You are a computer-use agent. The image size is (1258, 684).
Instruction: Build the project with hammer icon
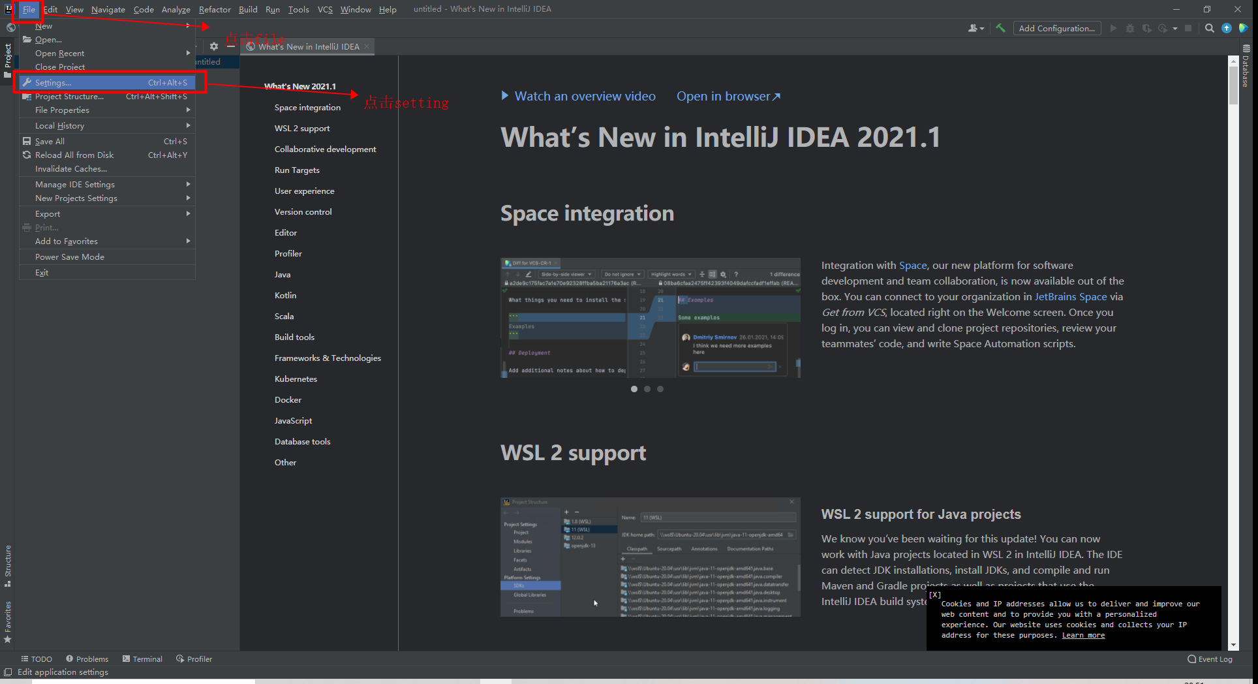[x=1000, y=28]
